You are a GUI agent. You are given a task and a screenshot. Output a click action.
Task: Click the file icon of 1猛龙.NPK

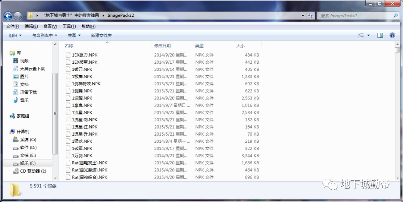68,141
